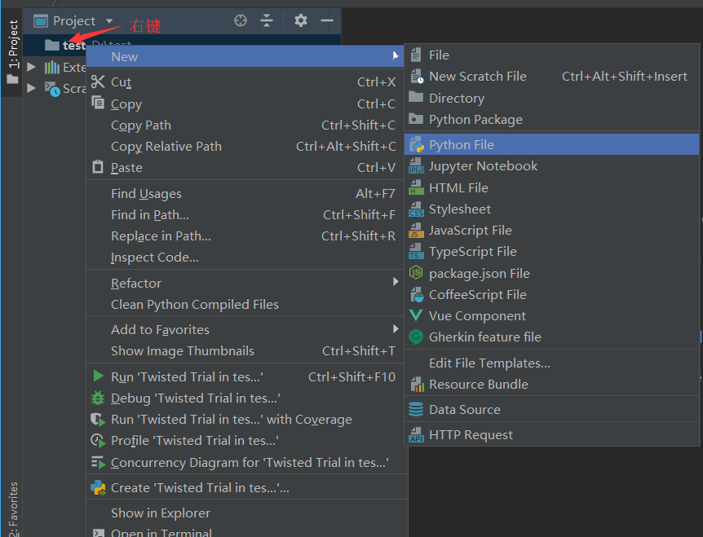Click the Vue Component icon
Viewport: 703px width, 537px height.
(417, 316)
